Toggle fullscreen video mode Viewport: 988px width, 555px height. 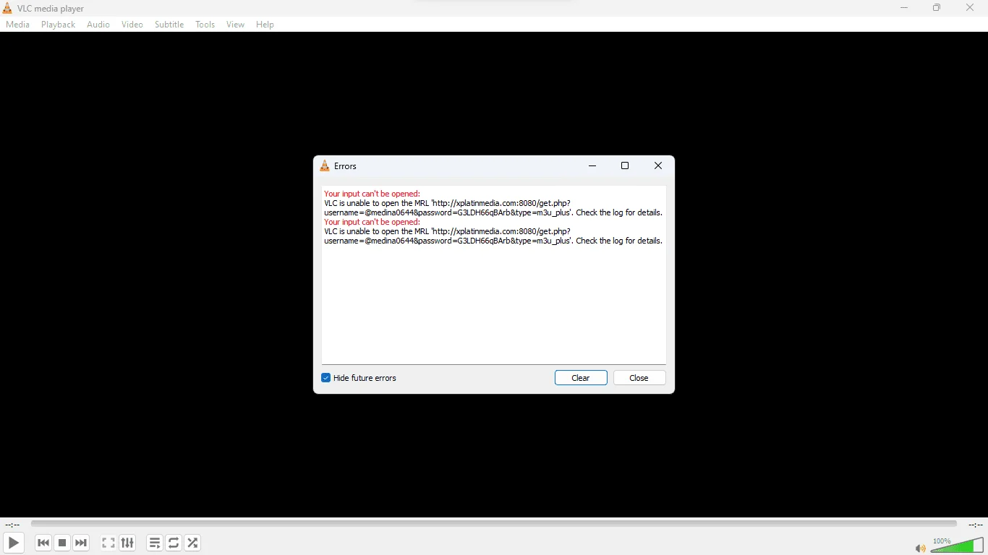click(108, 543)
